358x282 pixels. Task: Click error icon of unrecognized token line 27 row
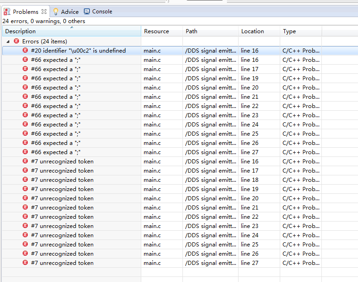click(25, 263)
